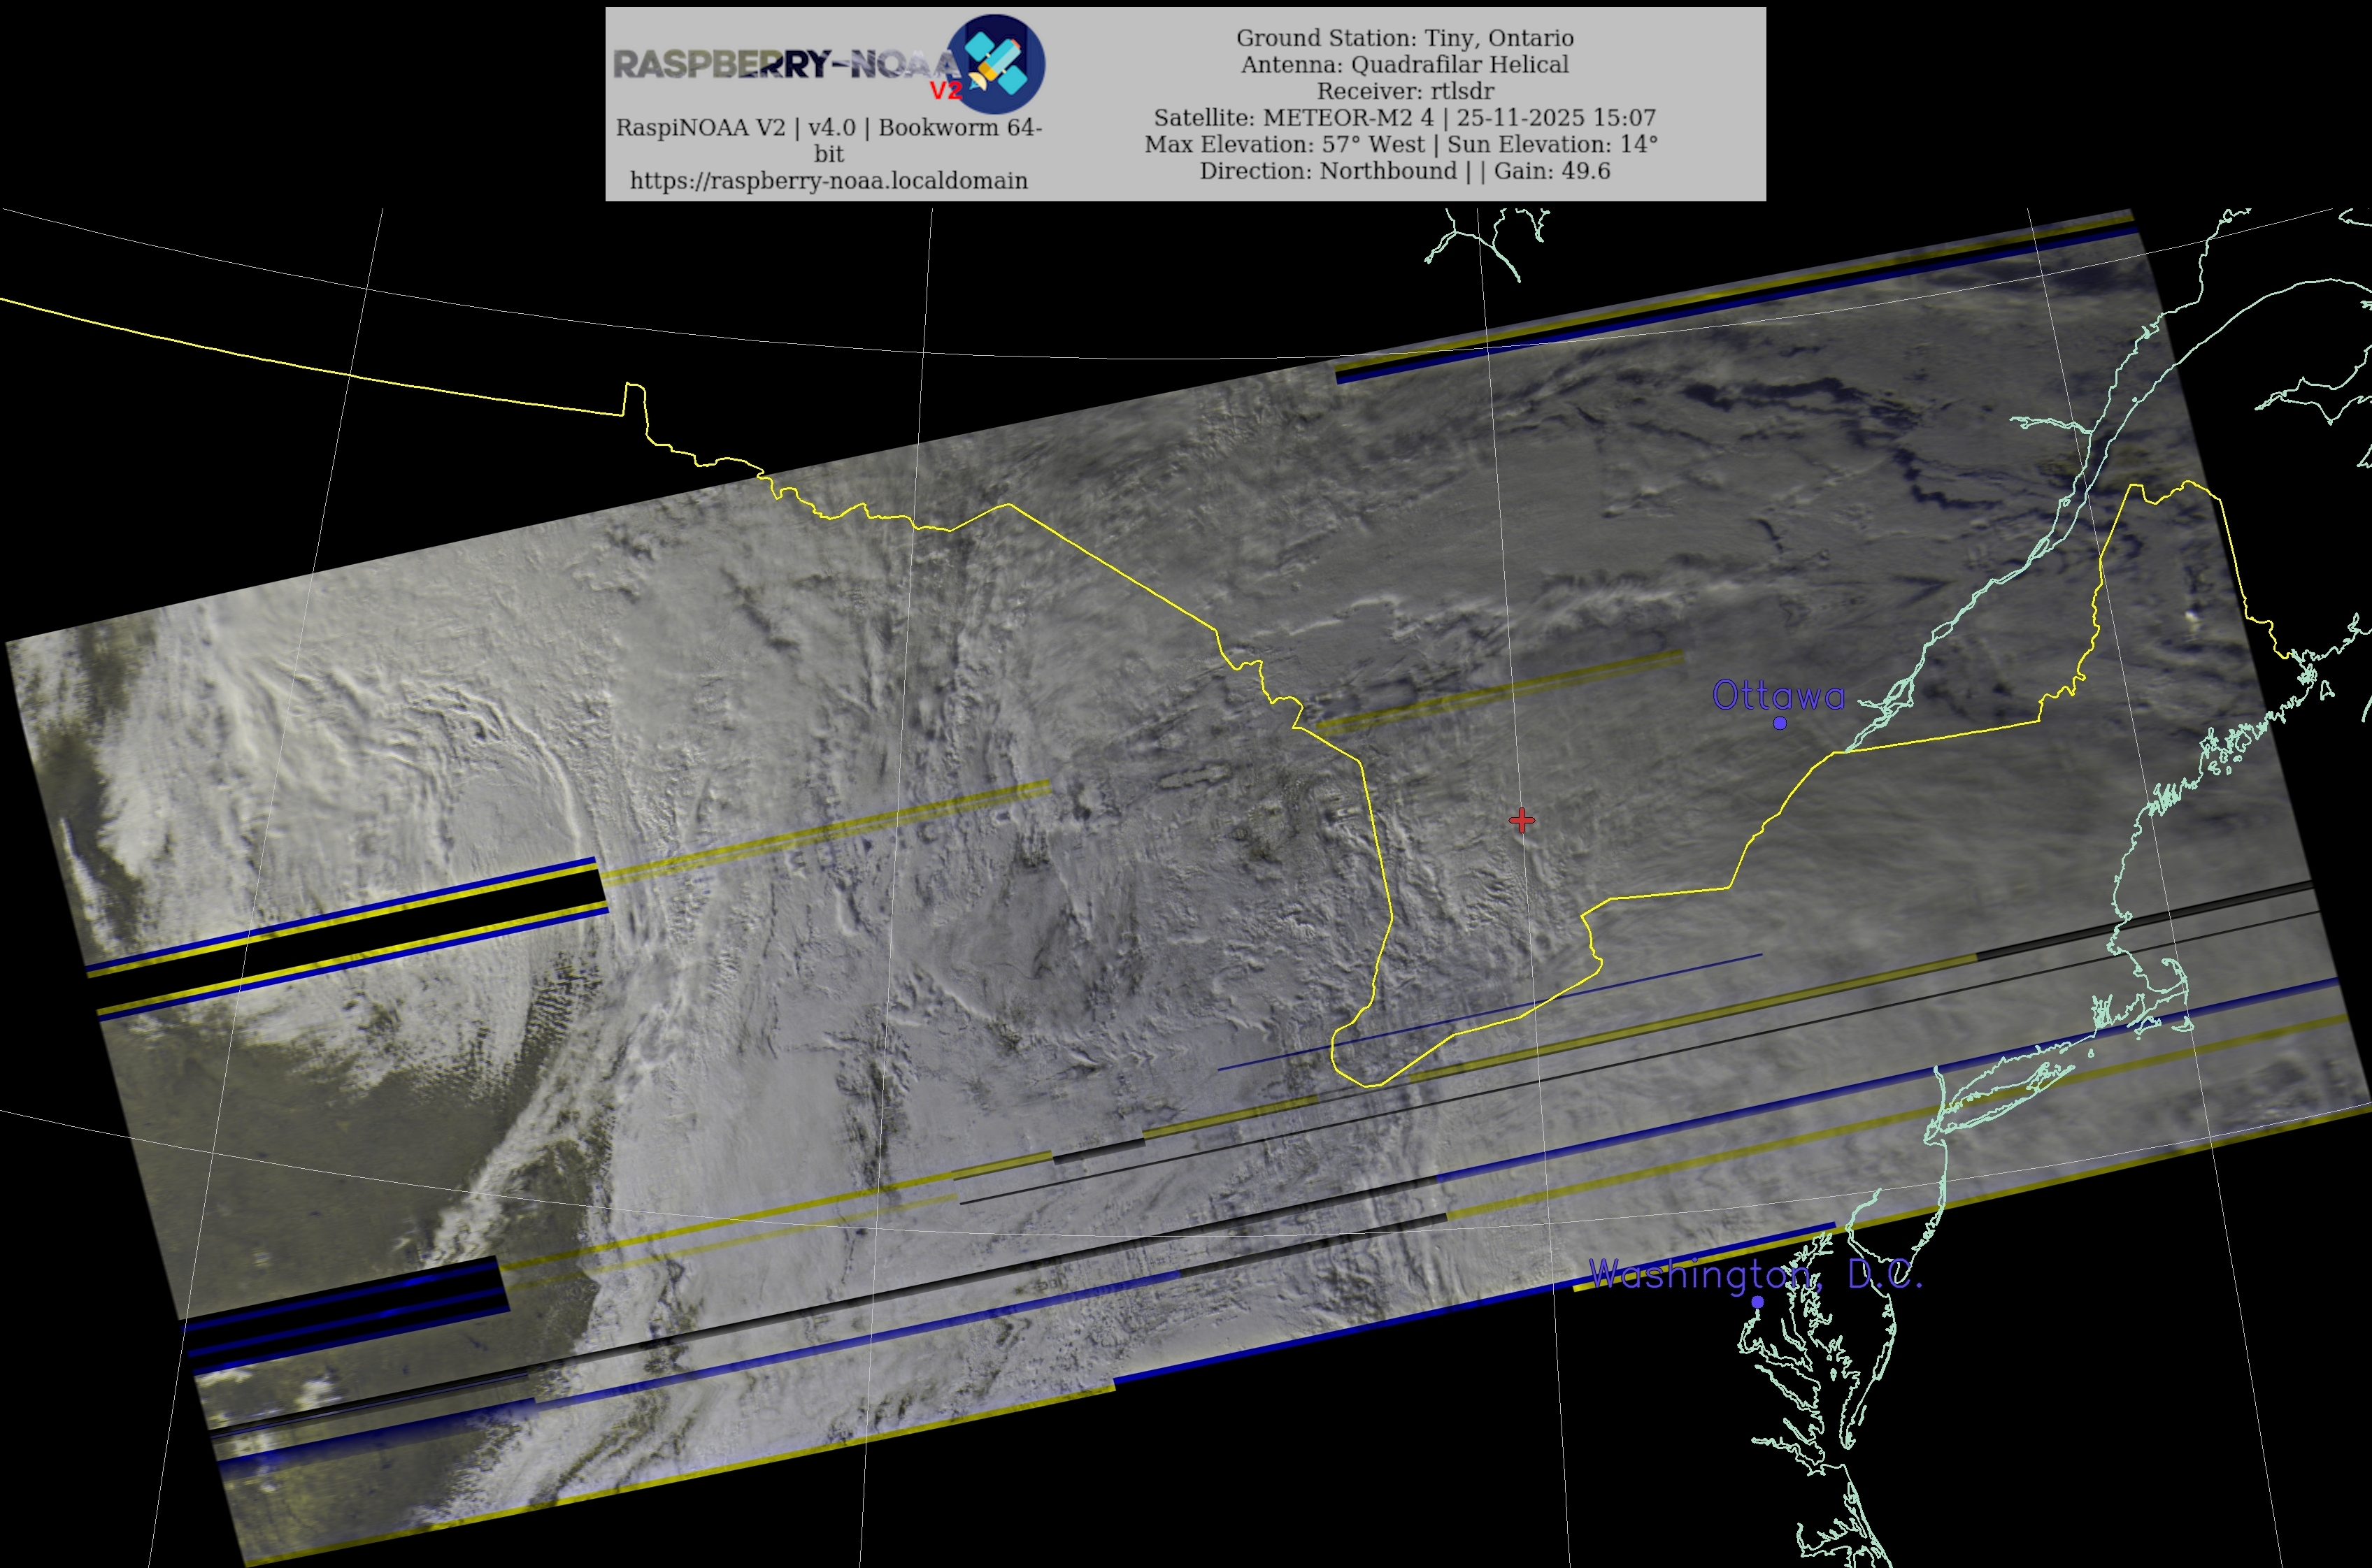Click the Ottawa city marker dot

[x=1779, y=723]
